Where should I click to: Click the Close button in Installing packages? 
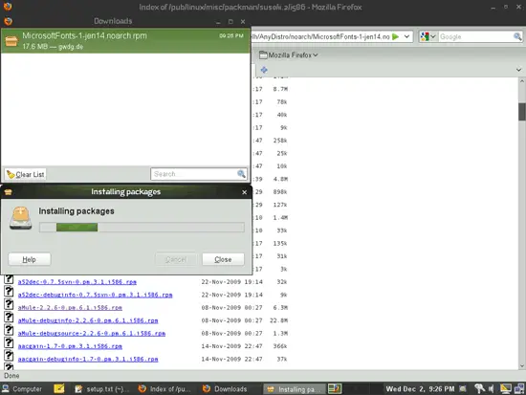[x=223, y=259]
